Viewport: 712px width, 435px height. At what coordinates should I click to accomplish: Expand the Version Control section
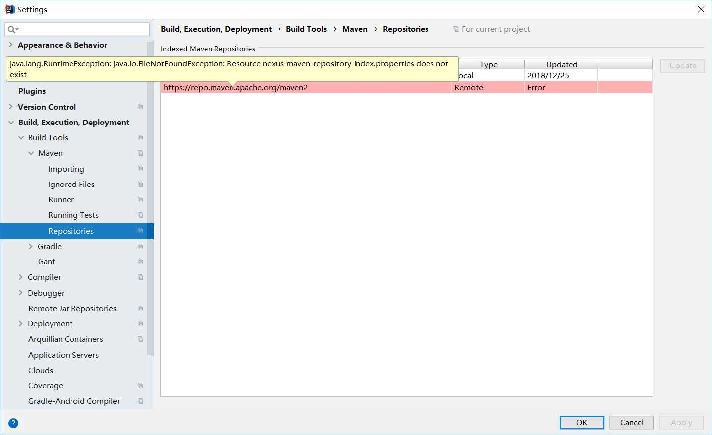[x=11, y=107]
